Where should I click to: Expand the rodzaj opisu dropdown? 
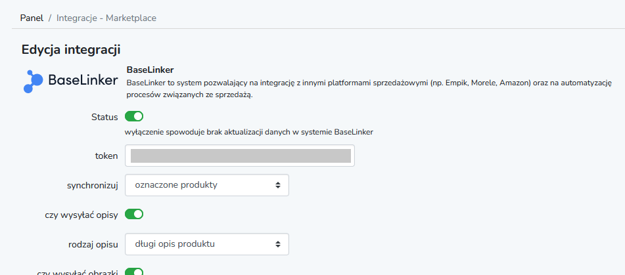[207, 244]
